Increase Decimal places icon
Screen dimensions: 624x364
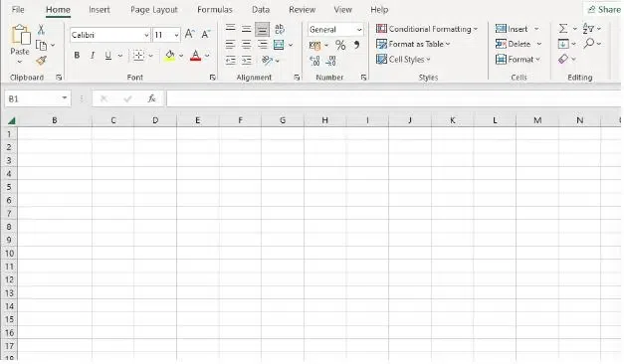pos(314,61)
